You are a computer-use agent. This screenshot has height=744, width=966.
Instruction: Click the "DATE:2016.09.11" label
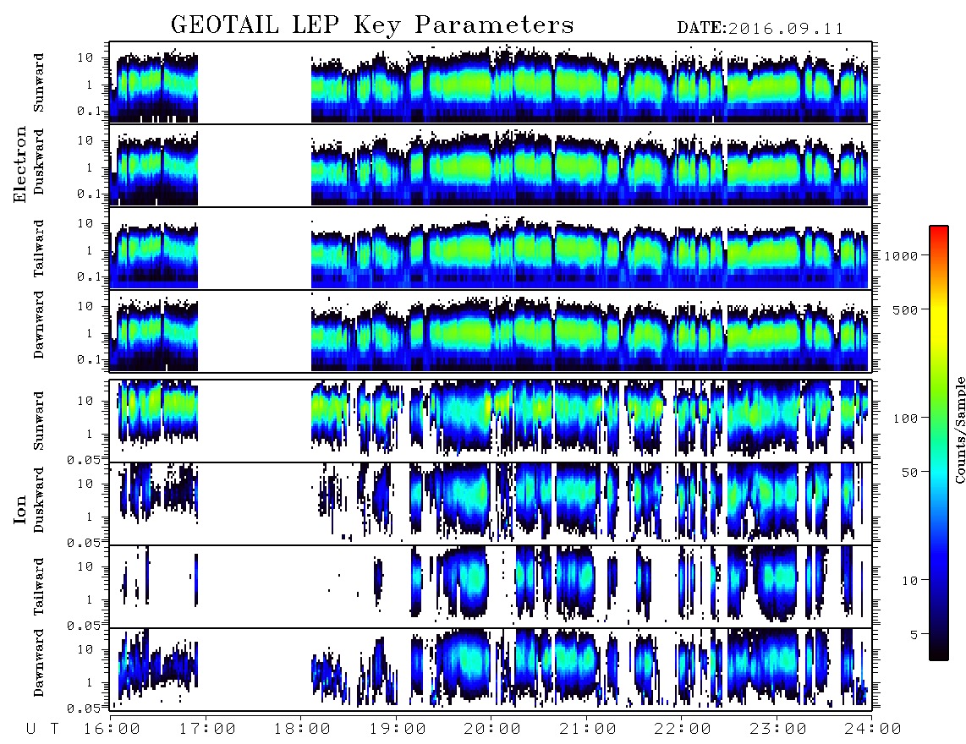pyautogui.click(x=760, y=29)
